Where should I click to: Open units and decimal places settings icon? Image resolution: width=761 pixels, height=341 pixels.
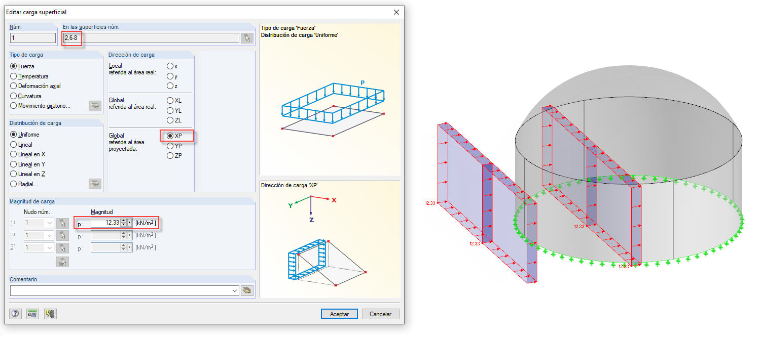coord(32,314)
